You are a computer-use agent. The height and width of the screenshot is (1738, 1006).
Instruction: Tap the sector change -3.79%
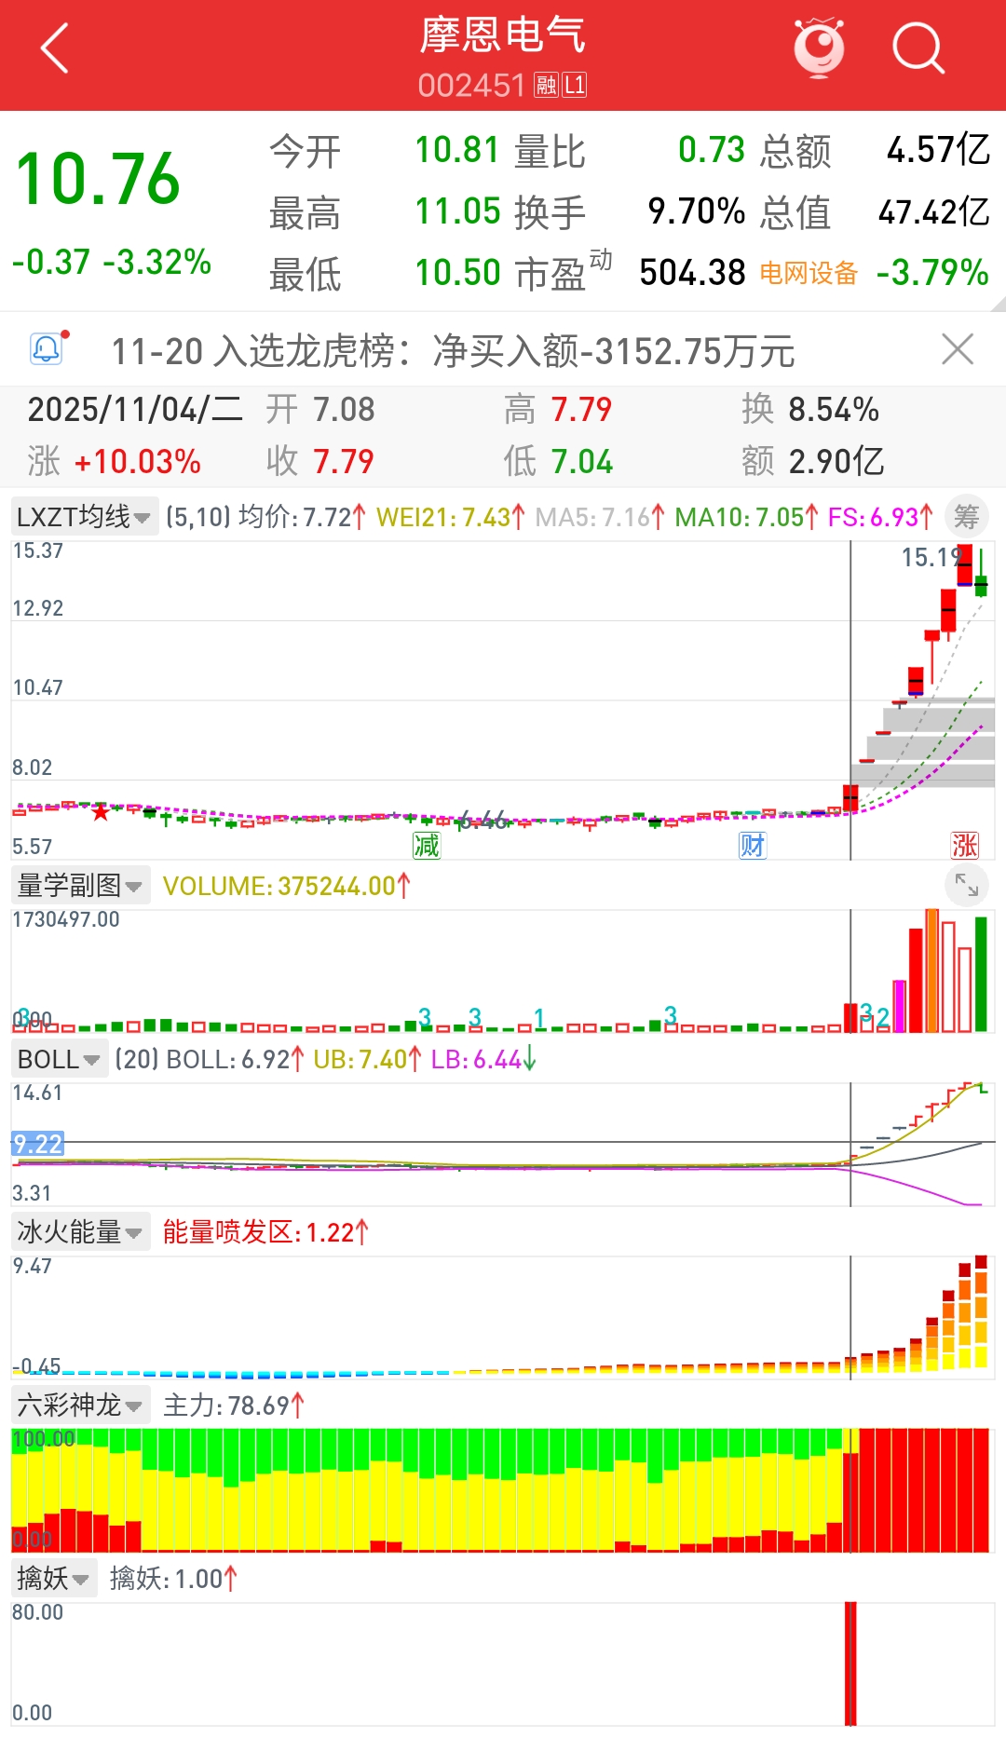coord(931,273)
